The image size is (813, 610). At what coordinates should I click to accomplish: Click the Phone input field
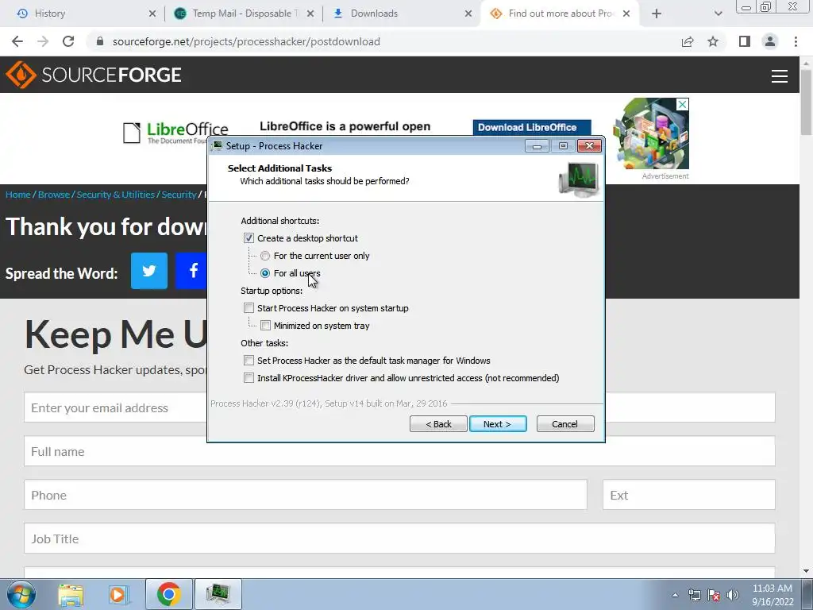(x=306, y=495)
